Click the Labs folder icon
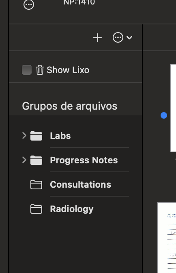Viewport: 176px width, 273px height. pyautogui.click(x=36, y=136)
